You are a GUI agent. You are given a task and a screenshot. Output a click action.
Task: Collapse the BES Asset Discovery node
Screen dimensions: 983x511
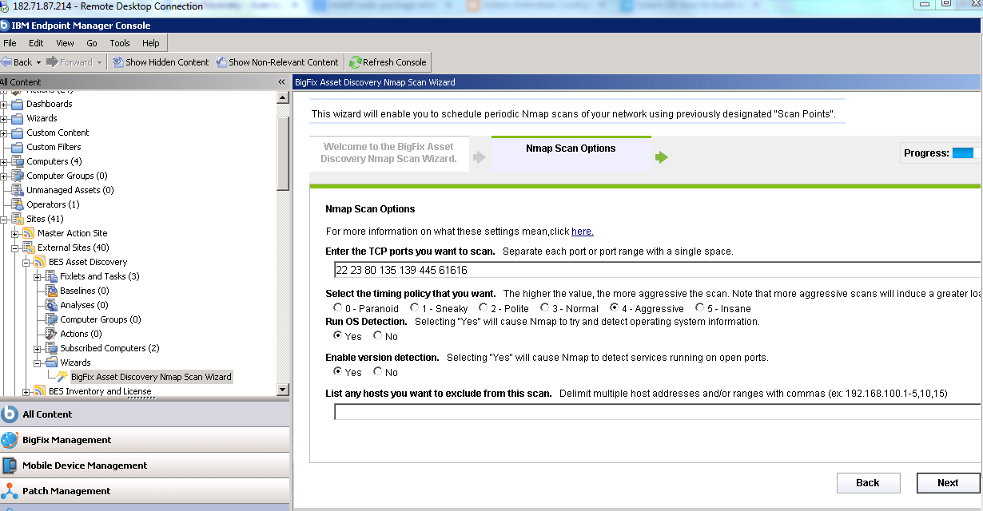tap(26, 262)
